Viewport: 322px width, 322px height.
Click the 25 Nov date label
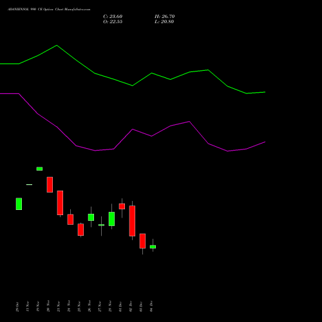79,307
